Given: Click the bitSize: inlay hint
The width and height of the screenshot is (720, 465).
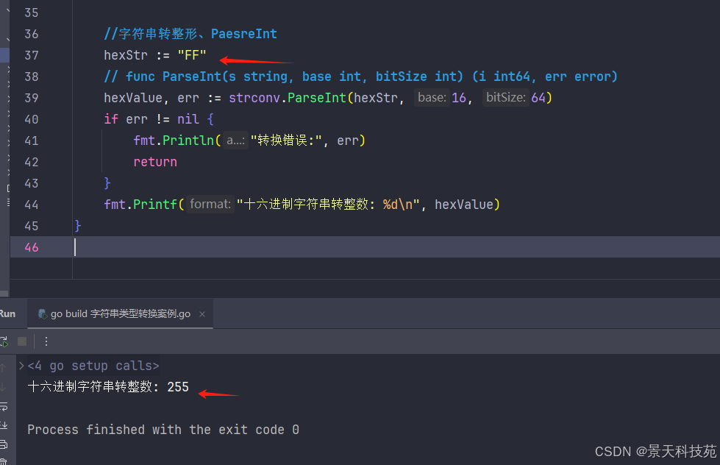Looking at the screenshot, I should click(x=505, y=98).
